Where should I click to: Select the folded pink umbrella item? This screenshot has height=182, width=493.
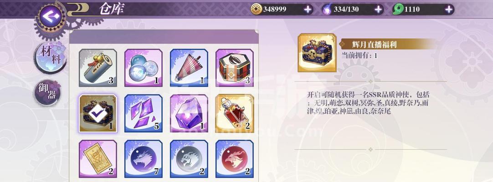189,68
